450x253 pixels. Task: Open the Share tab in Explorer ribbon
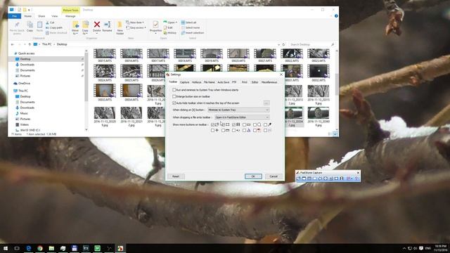coord(41,16)
